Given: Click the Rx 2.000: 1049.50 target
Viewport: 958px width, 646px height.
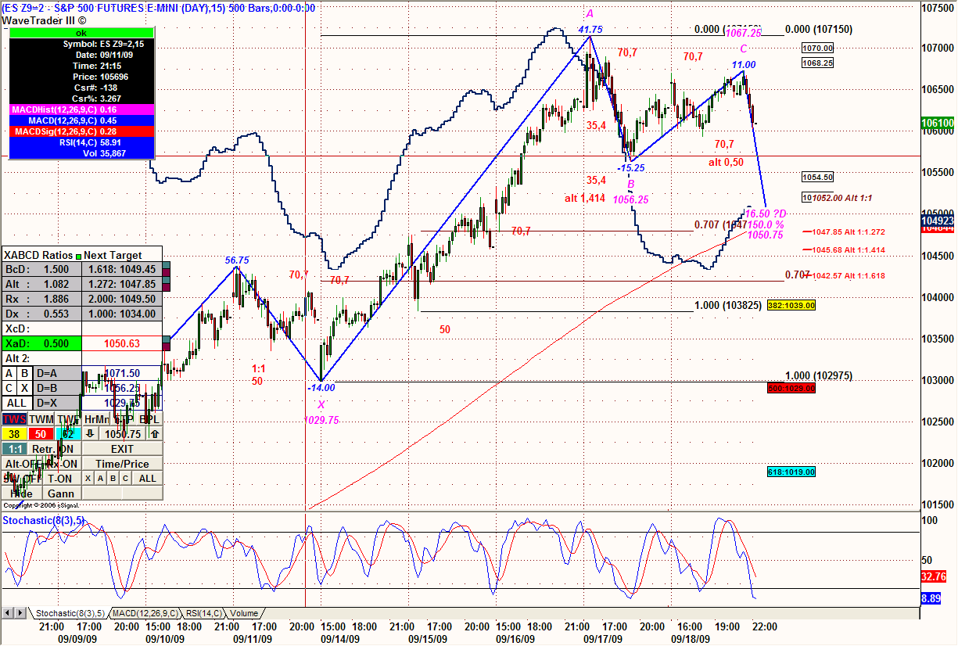Looking at the screenshot, I should pos(121,299).
